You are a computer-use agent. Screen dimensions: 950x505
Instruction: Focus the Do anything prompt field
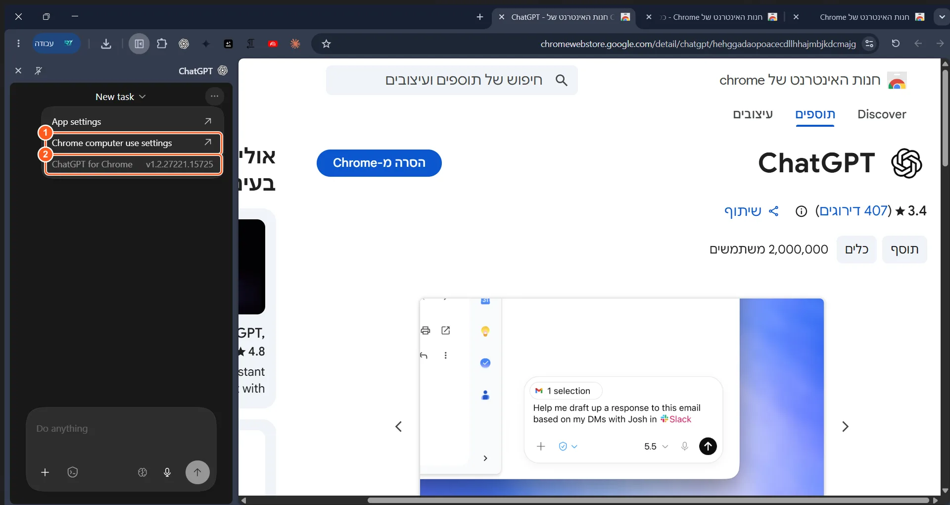121,429
